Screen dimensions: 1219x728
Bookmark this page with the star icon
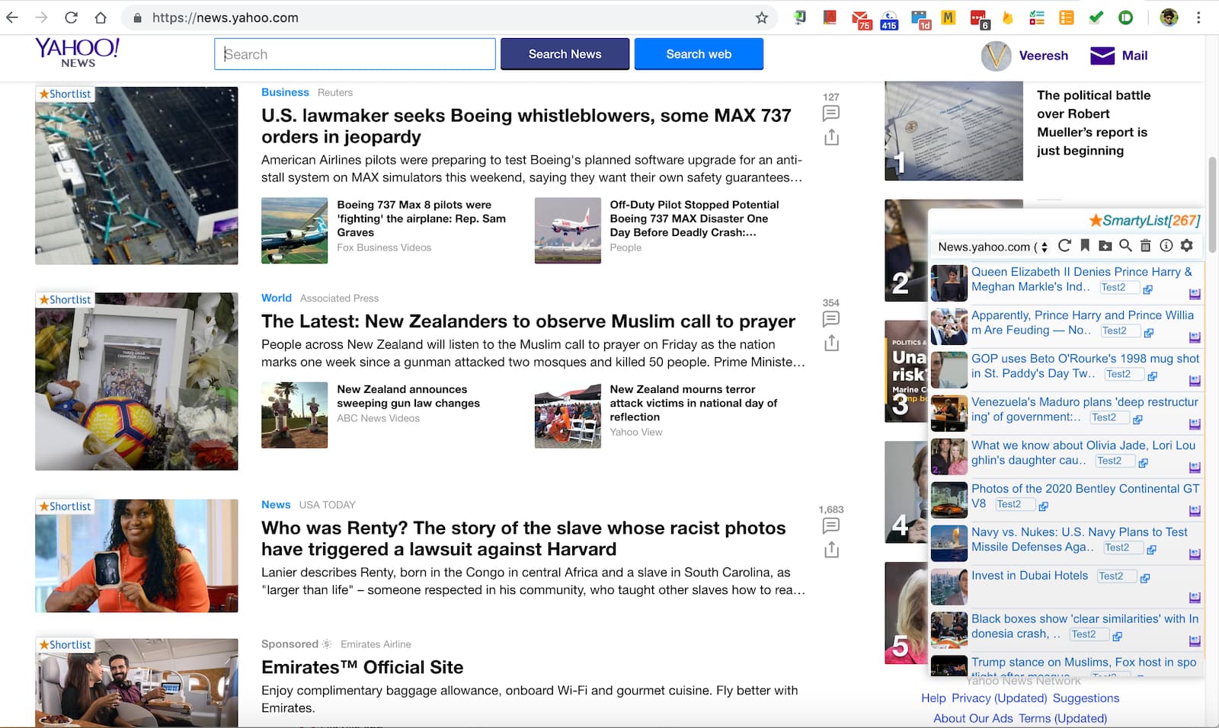click(761, 18)
